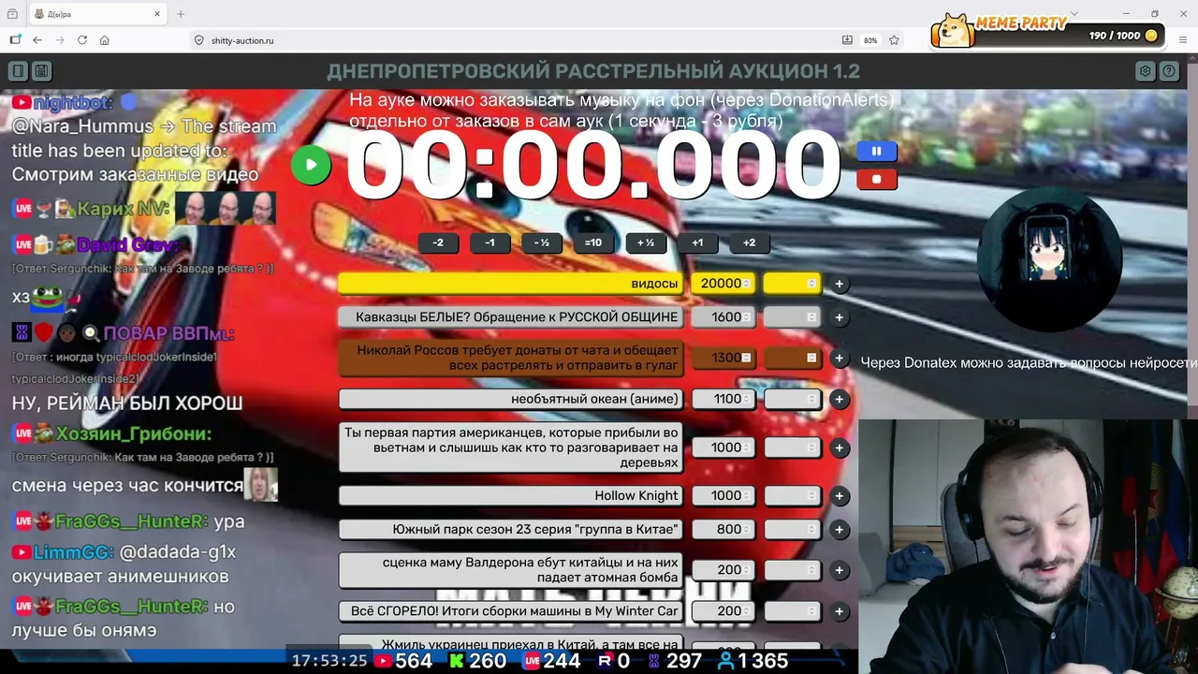Bookmark this page with star icon
Screen dimensions: 1198x674
click(x=894, y=40)
